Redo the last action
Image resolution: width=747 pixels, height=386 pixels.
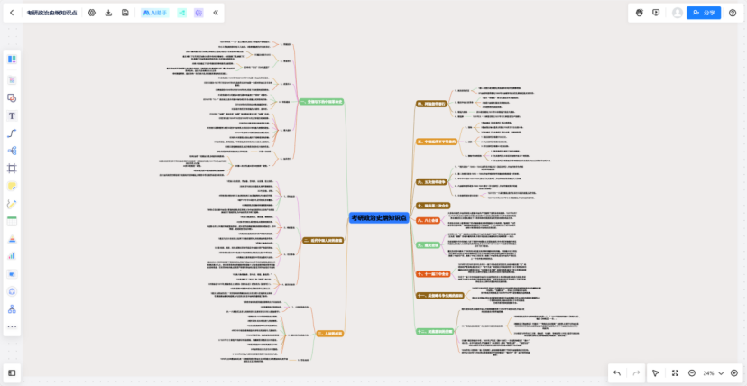636,372
